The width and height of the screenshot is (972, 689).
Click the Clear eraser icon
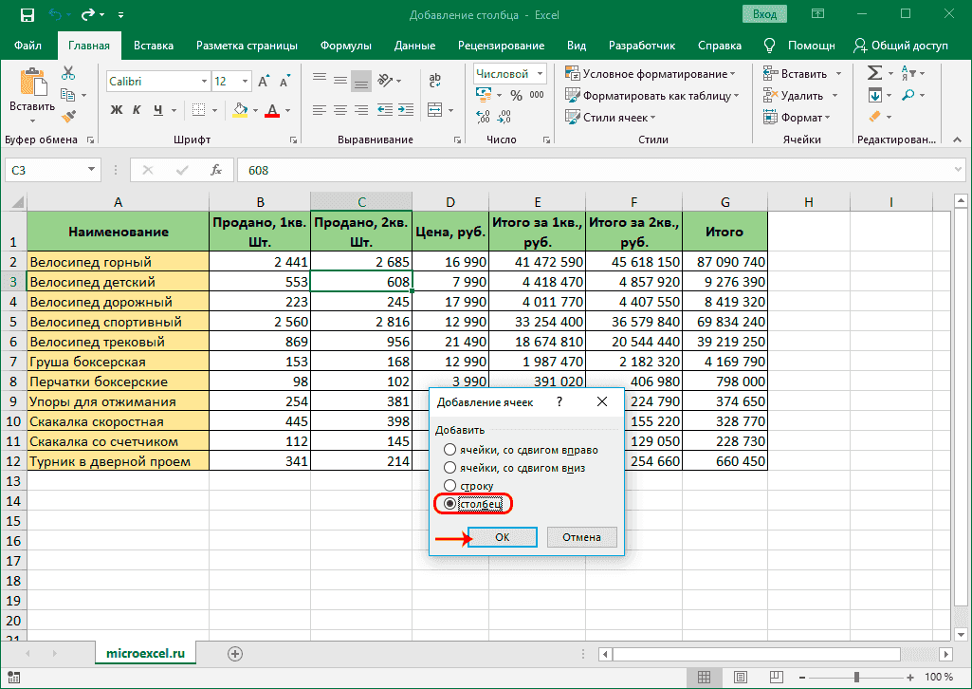[873, 116]
